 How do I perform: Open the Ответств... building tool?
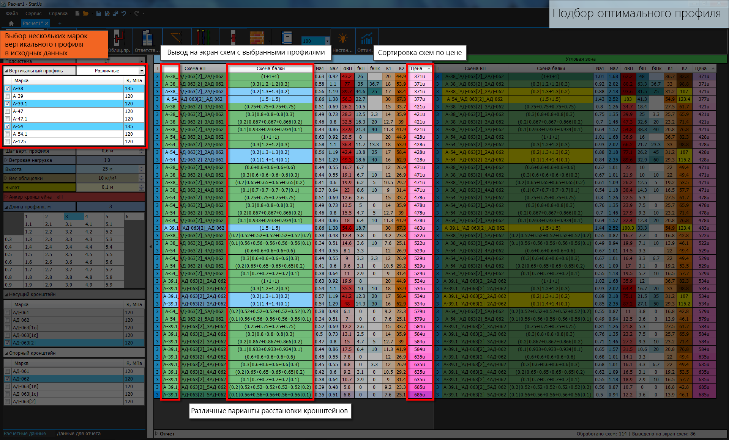tap(147, 42)
